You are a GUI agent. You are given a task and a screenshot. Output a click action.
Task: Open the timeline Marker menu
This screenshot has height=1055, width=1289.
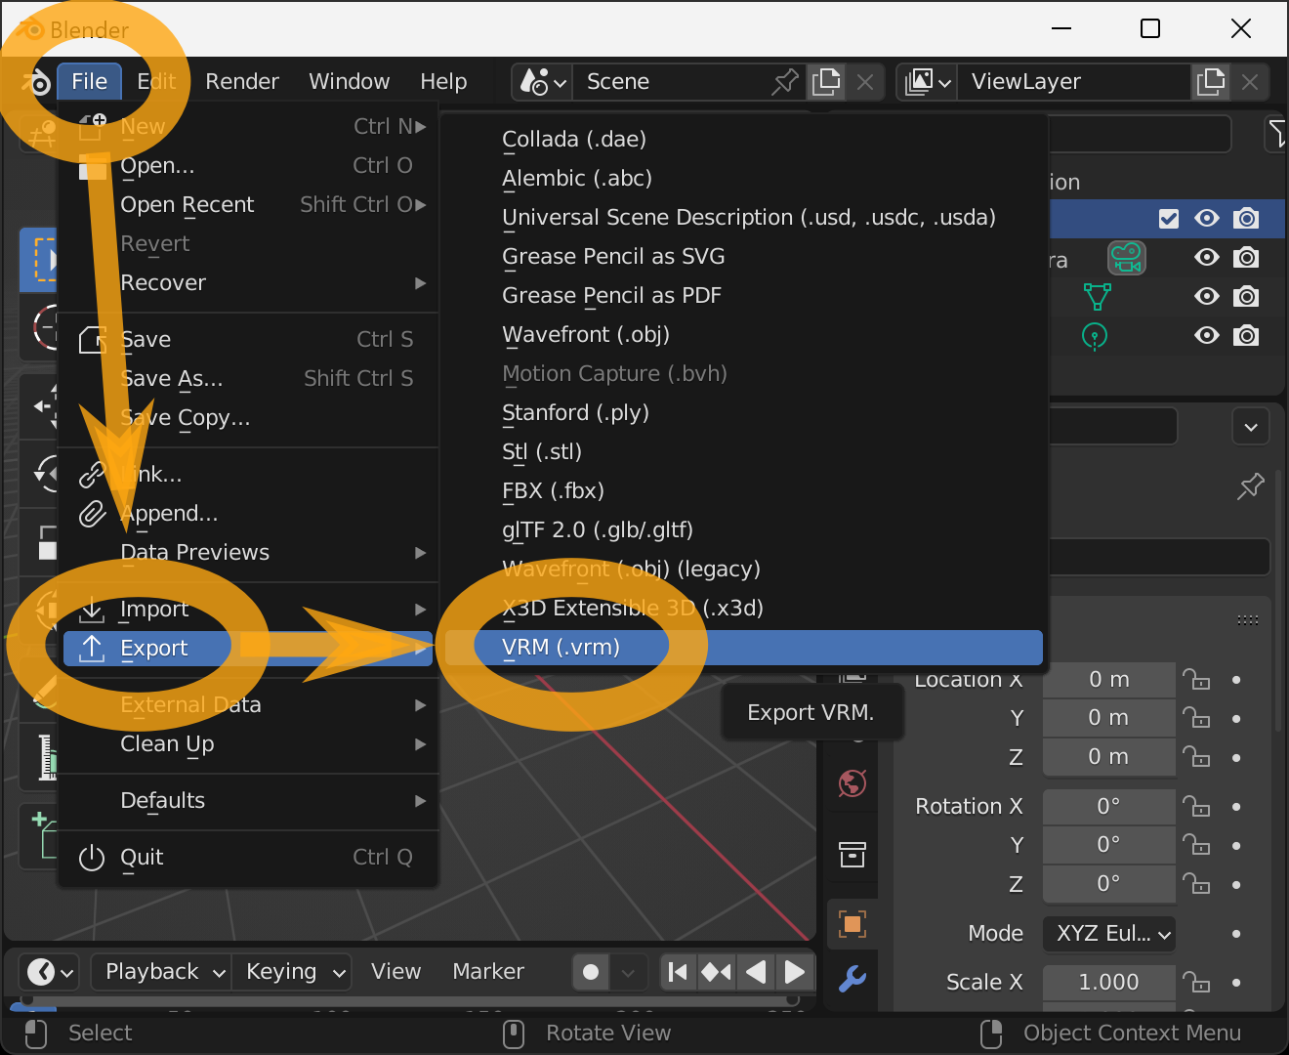click(488, 972)
